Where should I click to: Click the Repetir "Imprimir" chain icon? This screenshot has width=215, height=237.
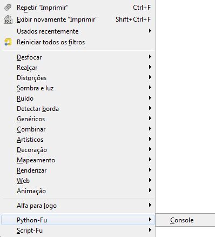8,8
